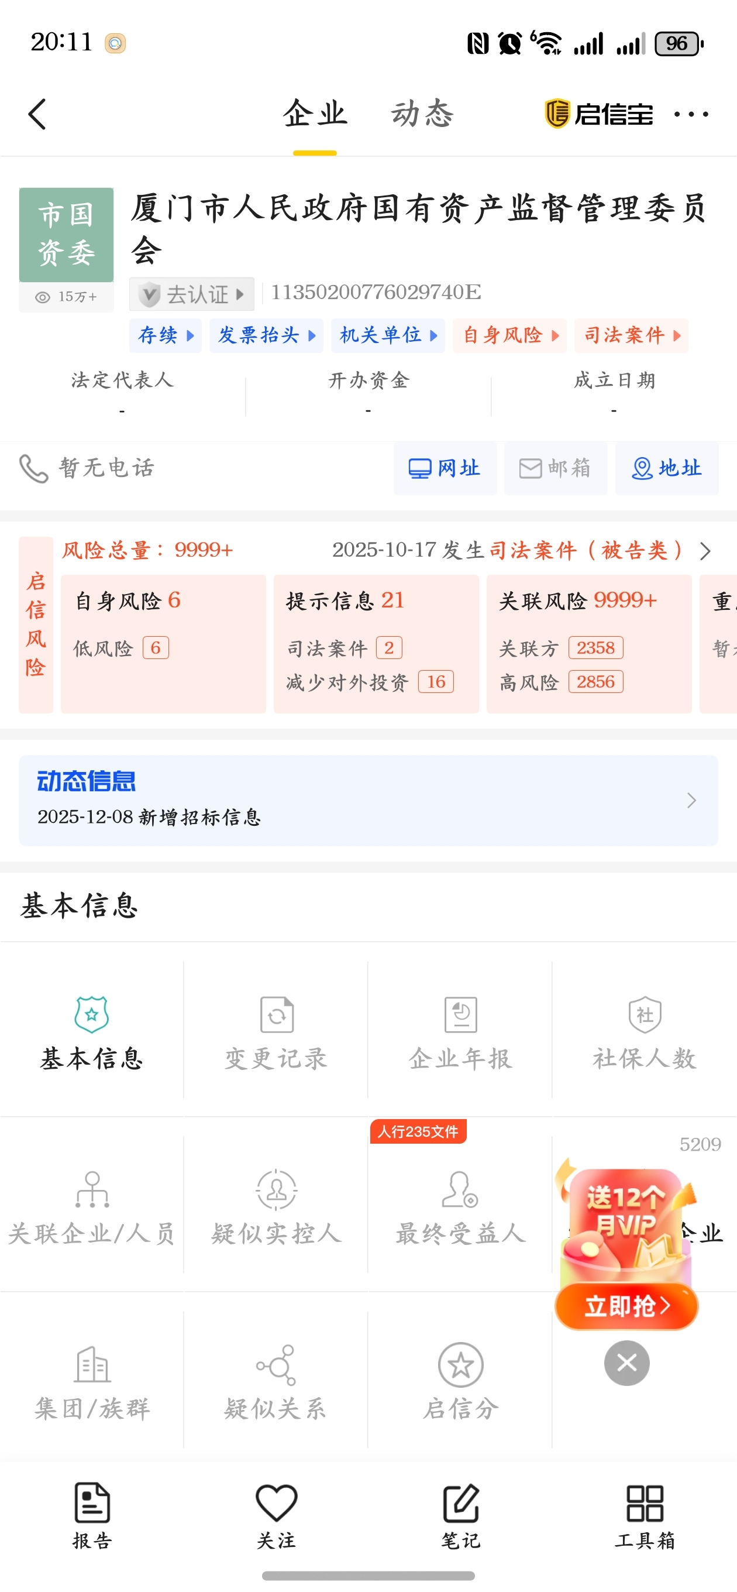The image size is (737, 1592).
Task: Open the 提示信息 21 card
Action: pos(376,644)
